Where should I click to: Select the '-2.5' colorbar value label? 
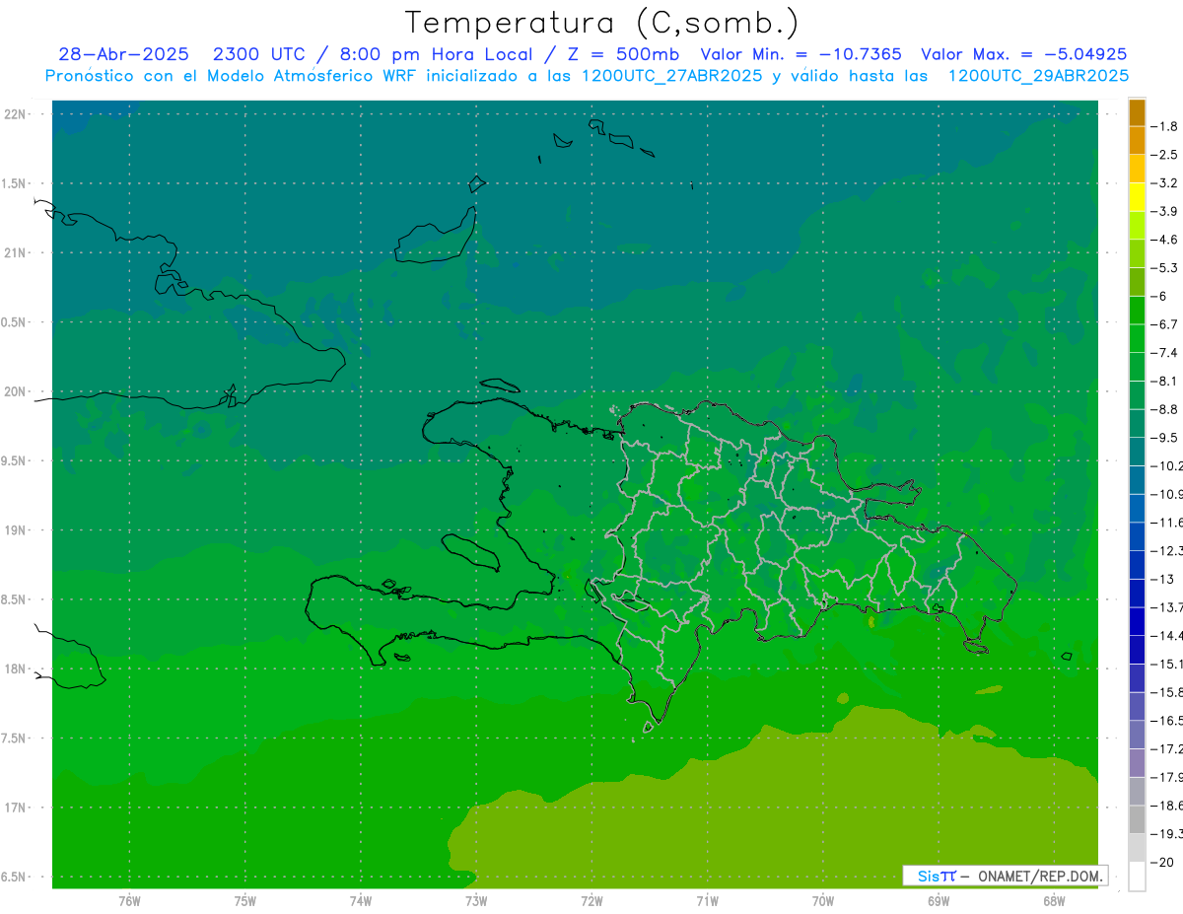pos(1166,155)
